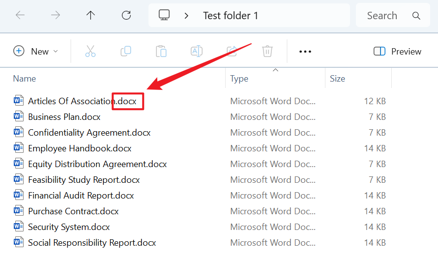Click the 7 KB size of Feasibility Study Report
This screenshot has height=257, width=438.
(377, 180)
